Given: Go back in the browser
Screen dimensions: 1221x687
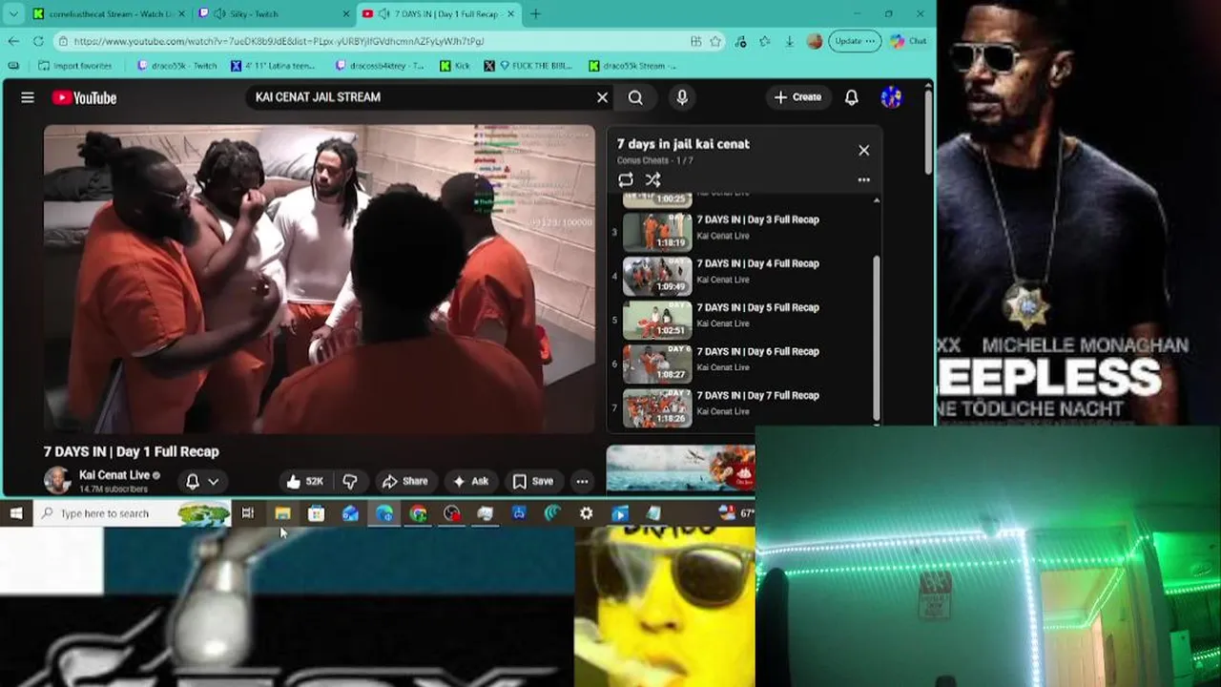Looking at the screenshot, I should [13, 41].
